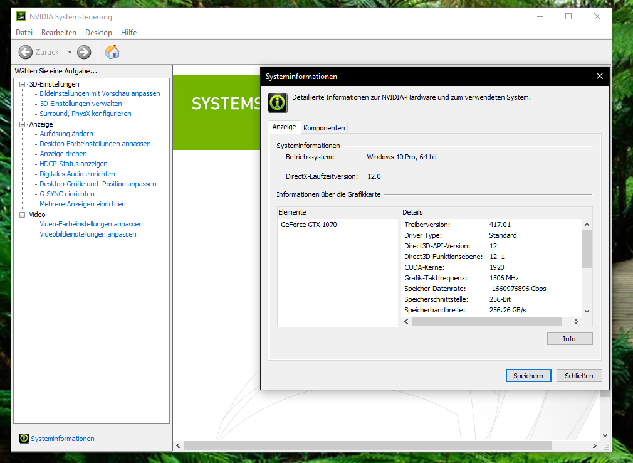Select Desktop-Farbeinstellungen anpassen

95,144
